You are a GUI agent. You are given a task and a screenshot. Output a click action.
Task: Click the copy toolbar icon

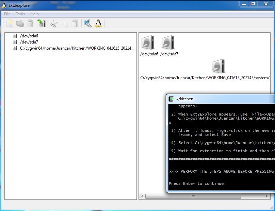coord(65,24)
